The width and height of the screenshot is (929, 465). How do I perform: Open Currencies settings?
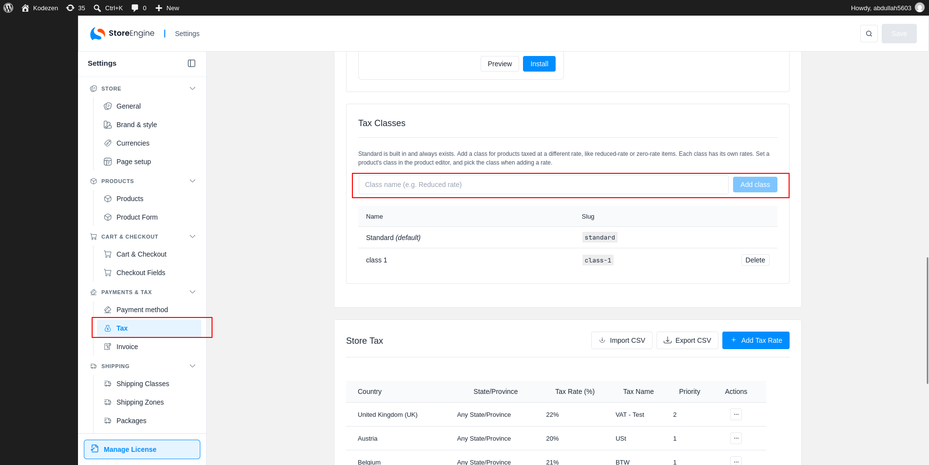149,143
